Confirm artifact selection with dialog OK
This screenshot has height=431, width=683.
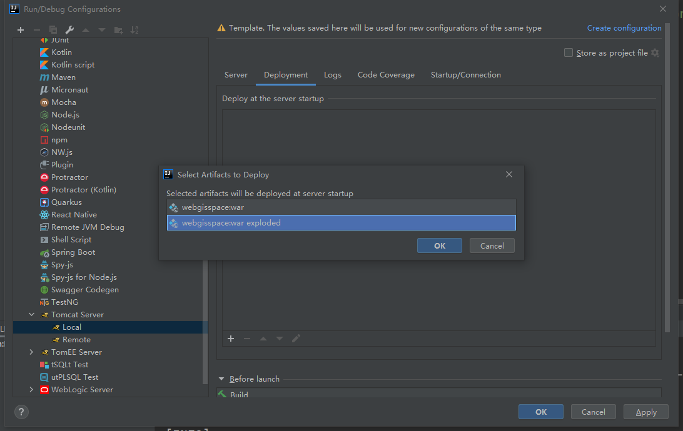point(440,245)
